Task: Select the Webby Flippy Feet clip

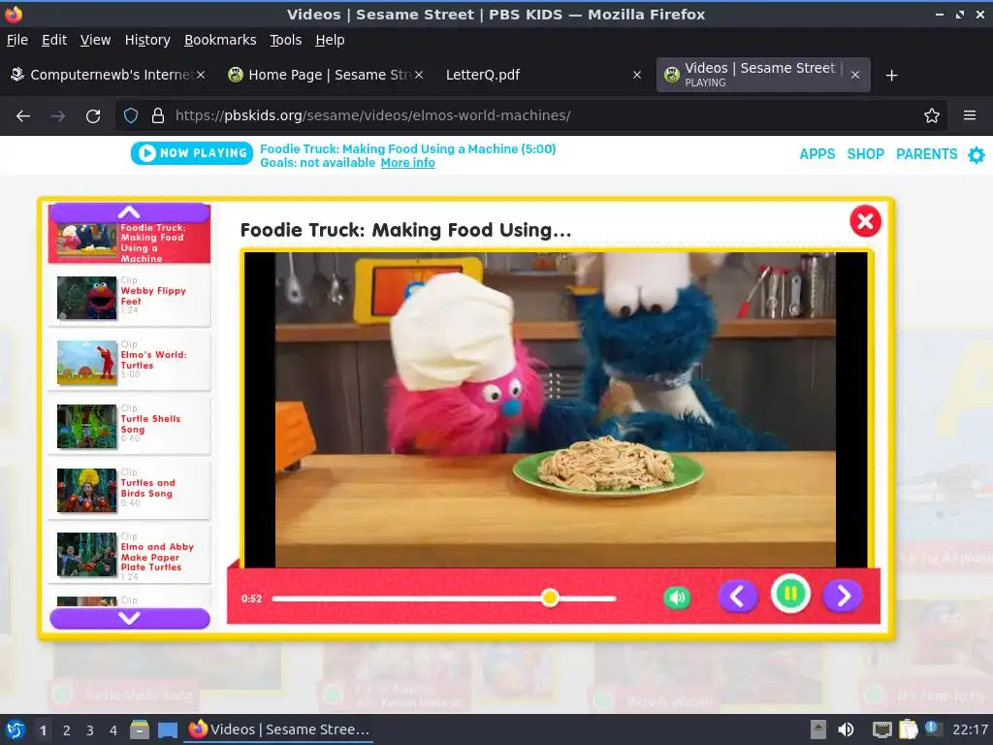Action: click(x=129, y=297)
